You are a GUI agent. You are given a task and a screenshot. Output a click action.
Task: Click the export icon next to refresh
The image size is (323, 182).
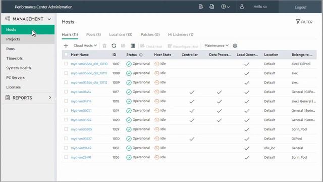click(123, 45)
